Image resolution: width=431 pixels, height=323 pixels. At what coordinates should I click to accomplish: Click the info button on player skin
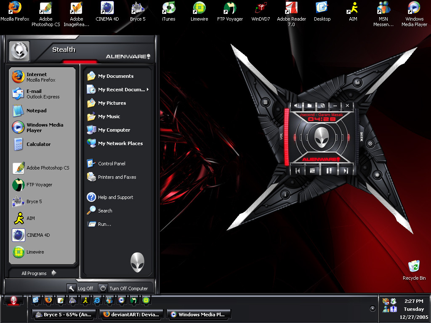pyautogui.click(x=285, y=195)
